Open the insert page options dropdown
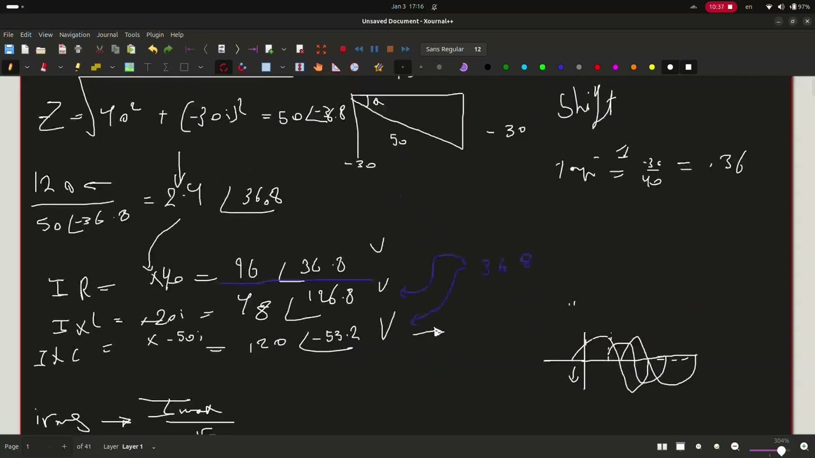This screenshot has height=458, width=815. (x=284, y=49)
